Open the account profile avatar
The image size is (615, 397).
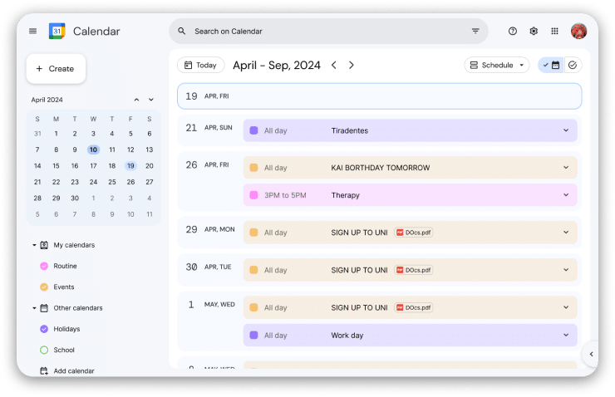[x=578, y=31]
